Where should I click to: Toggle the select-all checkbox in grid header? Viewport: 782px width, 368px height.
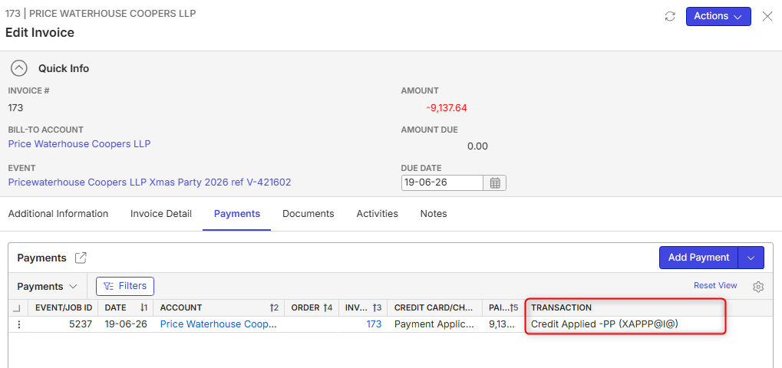coord(16,308)
